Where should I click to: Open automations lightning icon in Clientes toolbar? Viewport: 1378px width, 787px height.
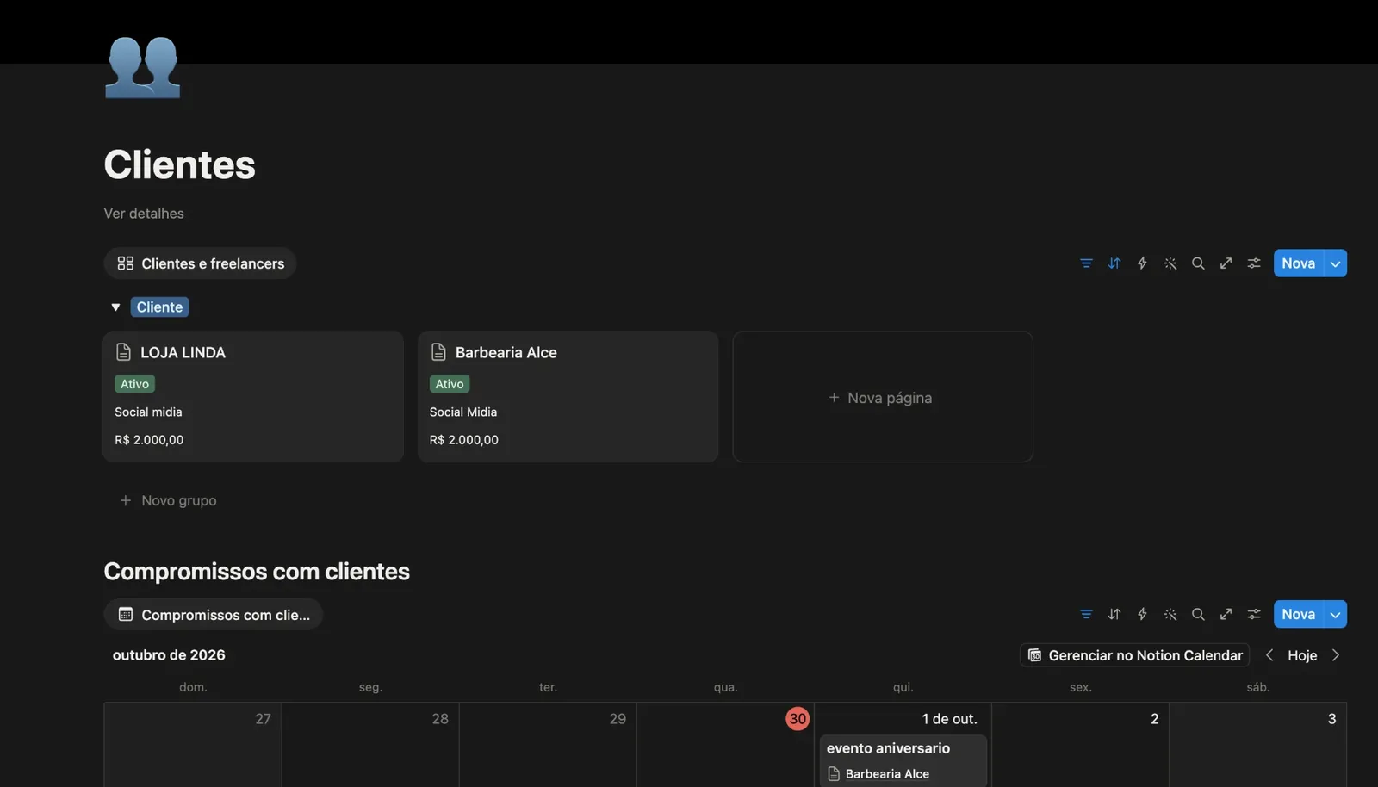1142,263
